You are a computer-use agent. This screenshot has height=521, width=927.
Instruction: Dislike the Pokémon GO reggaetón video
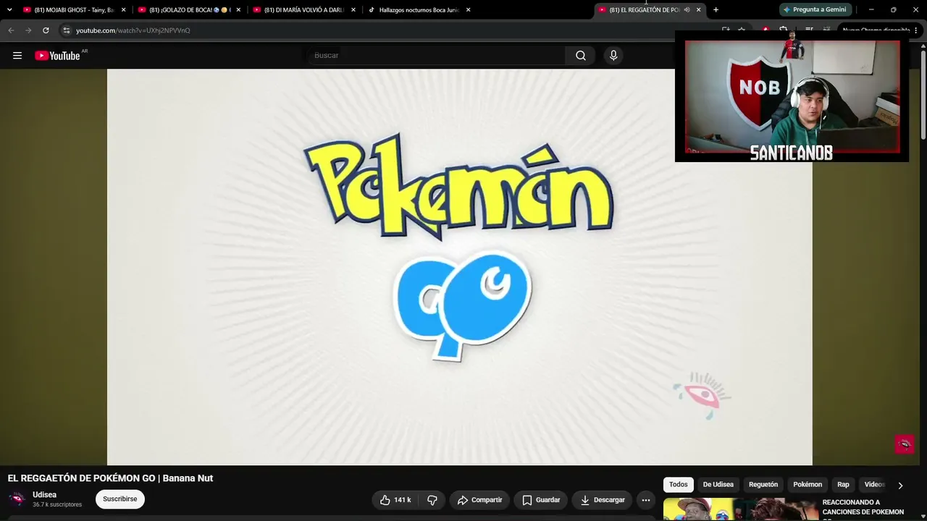432,500
